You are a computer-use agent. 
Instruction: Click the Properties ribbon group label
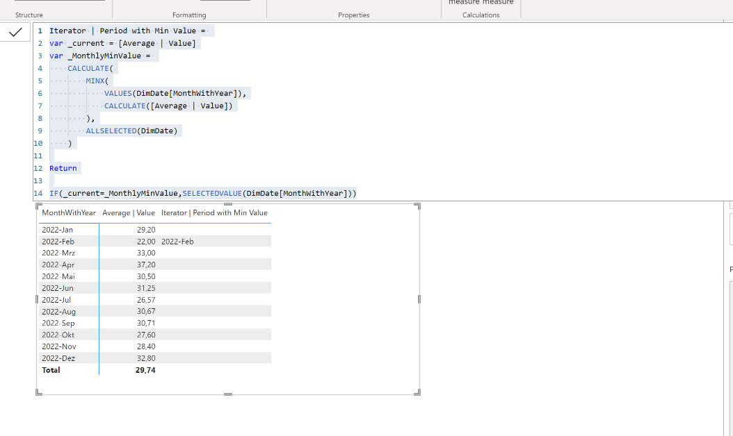pyautogui.click(x=354, y=15)
